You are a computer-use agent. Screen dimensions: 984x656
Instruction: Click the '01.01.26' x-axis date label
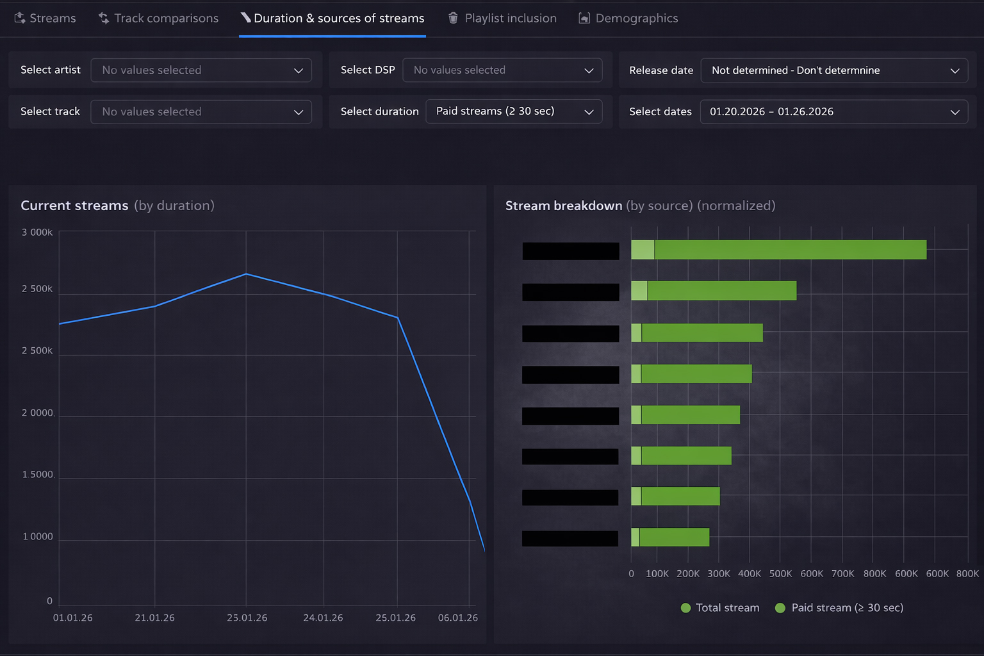coord(72,618)
